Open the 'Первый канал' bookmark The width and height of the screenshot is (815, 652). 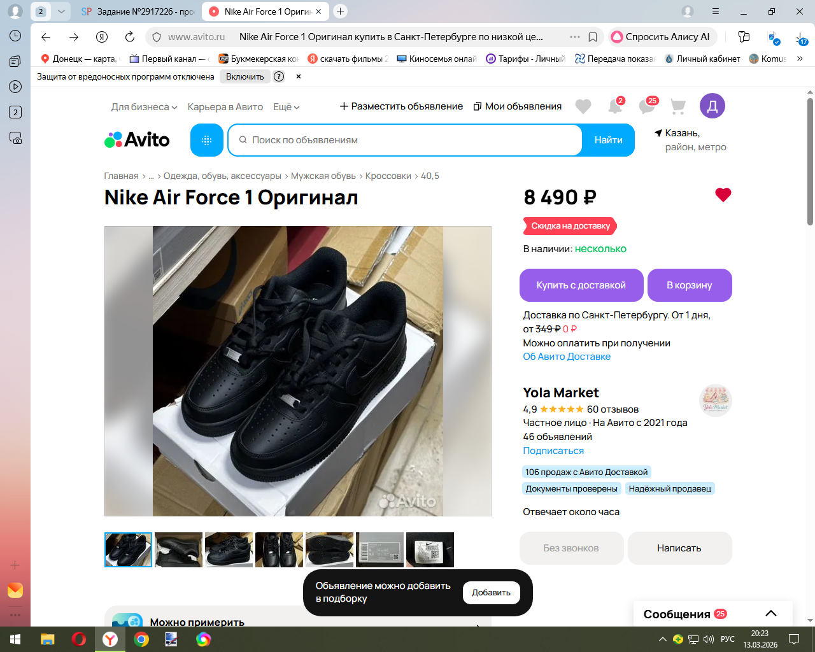[169, 59]
